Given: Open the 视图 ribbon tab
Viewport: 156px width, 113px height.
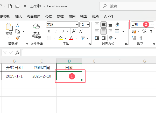Looking at the screenshot, I should tap(83, 16).
